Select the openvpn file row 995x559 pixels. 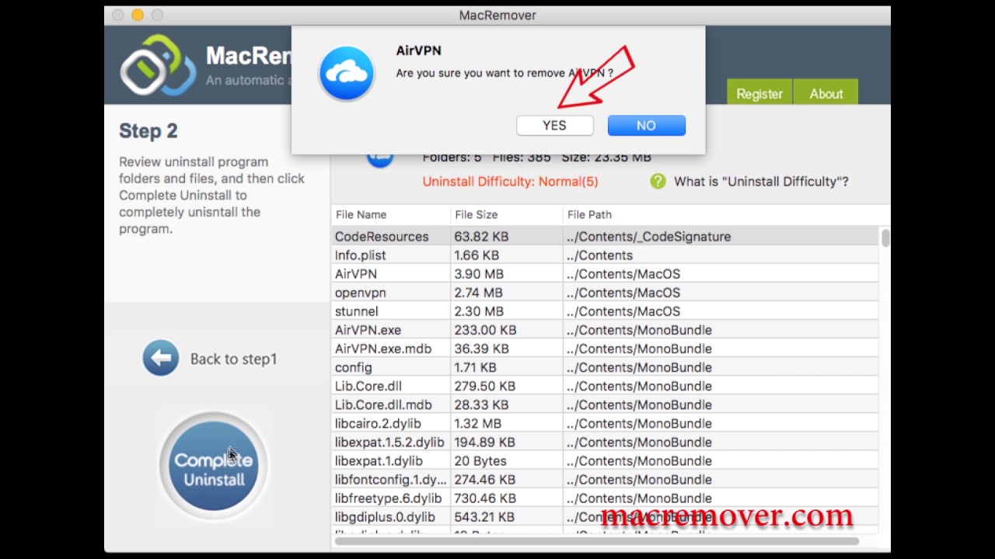point(605,293)
